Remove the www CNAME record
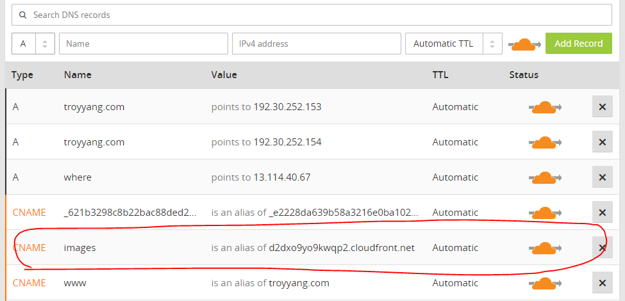This screenshot has width=625, height=301. pyautogui.click(x=602, y=283)
